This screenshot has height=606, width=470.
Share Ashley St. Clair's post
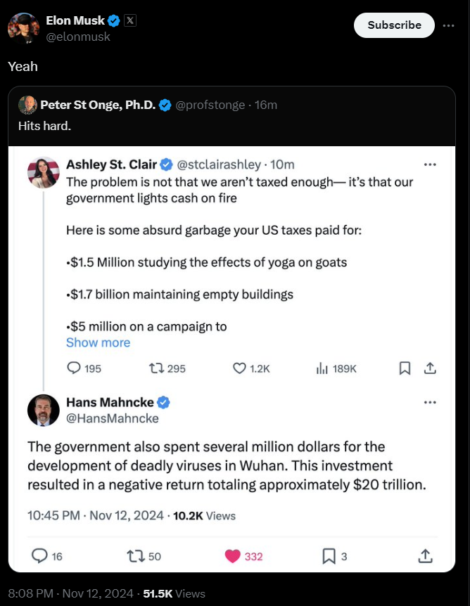(x=431, y=368)
